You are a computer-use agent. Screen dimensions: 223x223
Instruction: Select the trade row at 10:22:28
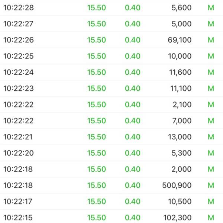pyautogui.click(x=111, y=8)
